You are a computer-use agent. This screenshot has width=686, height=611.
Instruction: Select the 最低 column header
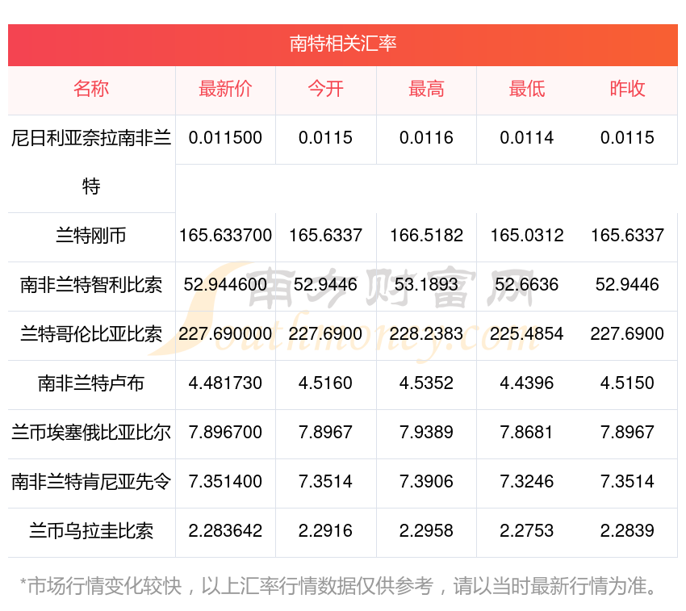point(527,89)
